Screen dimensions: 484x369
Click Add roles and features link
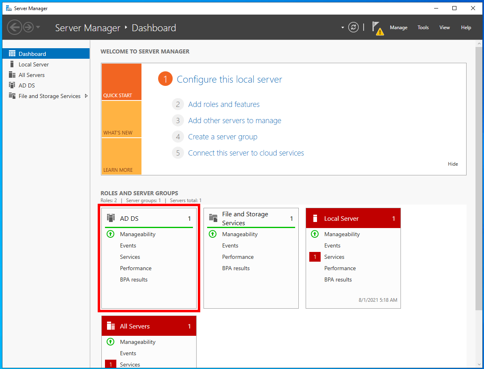224,105
